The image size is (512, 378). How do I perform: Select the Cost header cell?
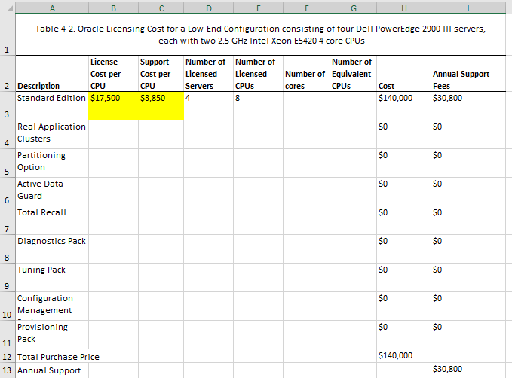click(x=403, y=73)
